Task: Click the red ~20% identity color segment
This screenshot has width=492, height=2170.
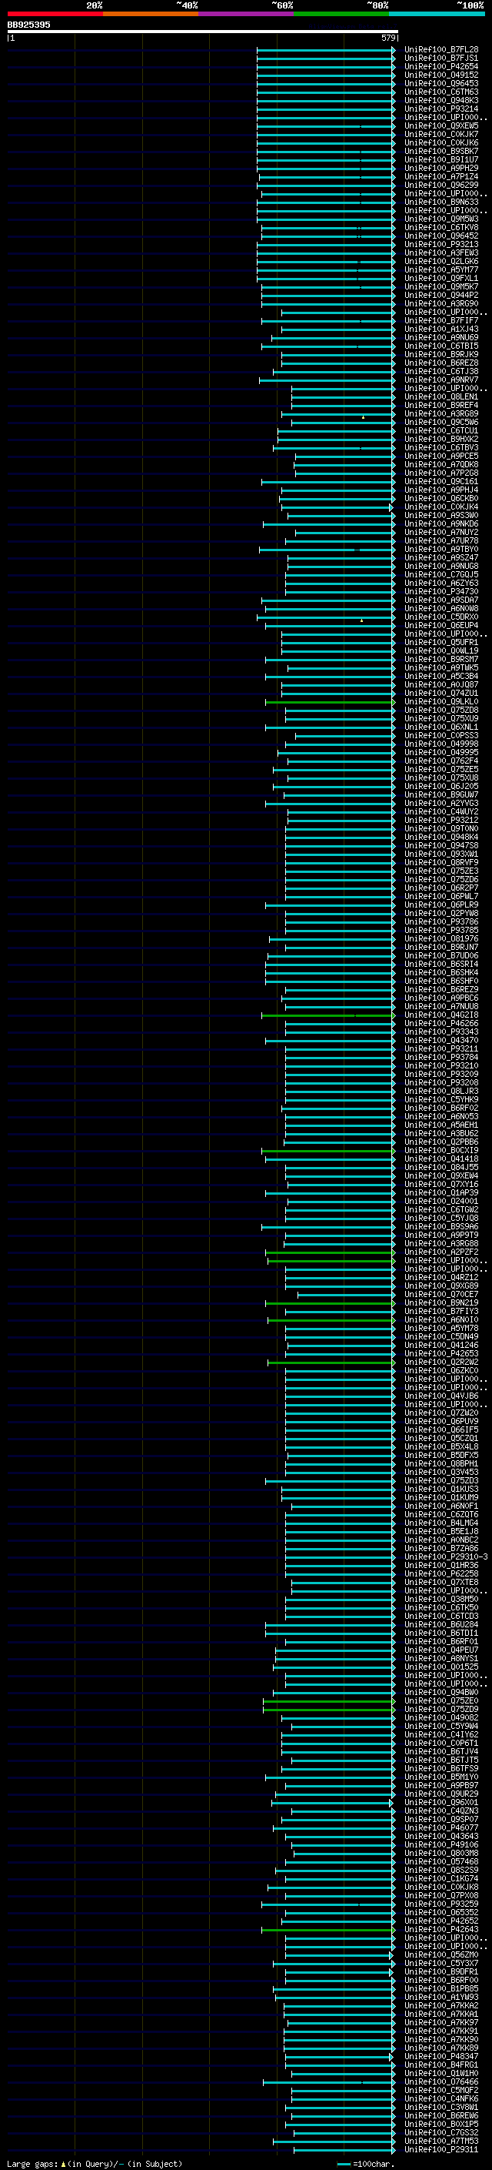Action: 55,14
